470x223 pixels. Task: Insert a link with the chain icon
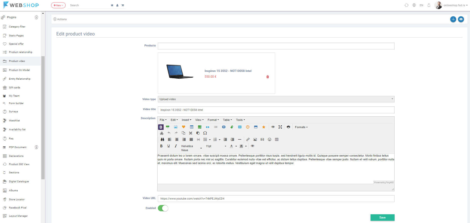point(248,140)
